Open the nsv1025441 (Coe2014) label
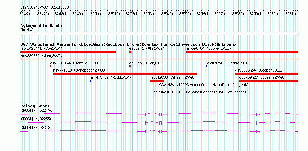The width and height of the screenshot is (308, 151). tap(42, 48)
